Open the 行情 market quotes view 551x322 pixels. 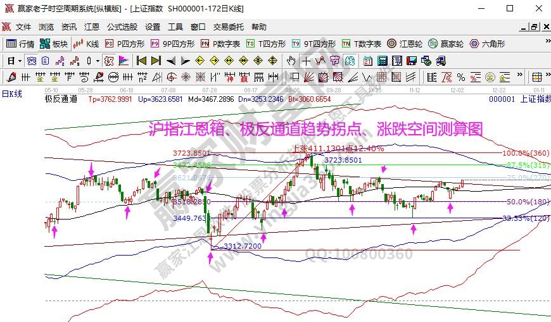click(x=20, y=44)
